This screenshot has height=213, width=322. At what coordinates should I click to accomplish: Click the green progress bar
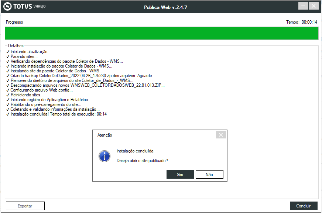[162, 33]
